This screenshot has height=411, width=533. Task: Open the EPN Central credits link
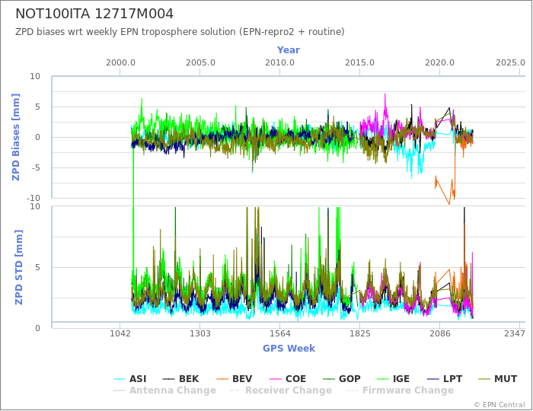(499, 405)
